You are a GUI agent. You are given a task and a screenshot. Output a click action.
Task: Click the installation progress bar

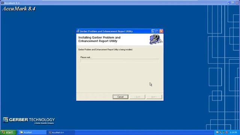[120, 61]
